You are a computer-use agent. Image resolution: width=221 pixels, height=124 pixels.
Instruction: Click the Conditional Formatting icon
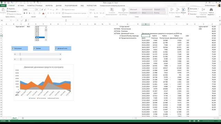(x=112, y=10)
